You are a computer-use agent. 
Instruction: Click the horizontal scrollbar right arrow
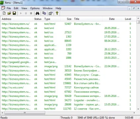134,113
